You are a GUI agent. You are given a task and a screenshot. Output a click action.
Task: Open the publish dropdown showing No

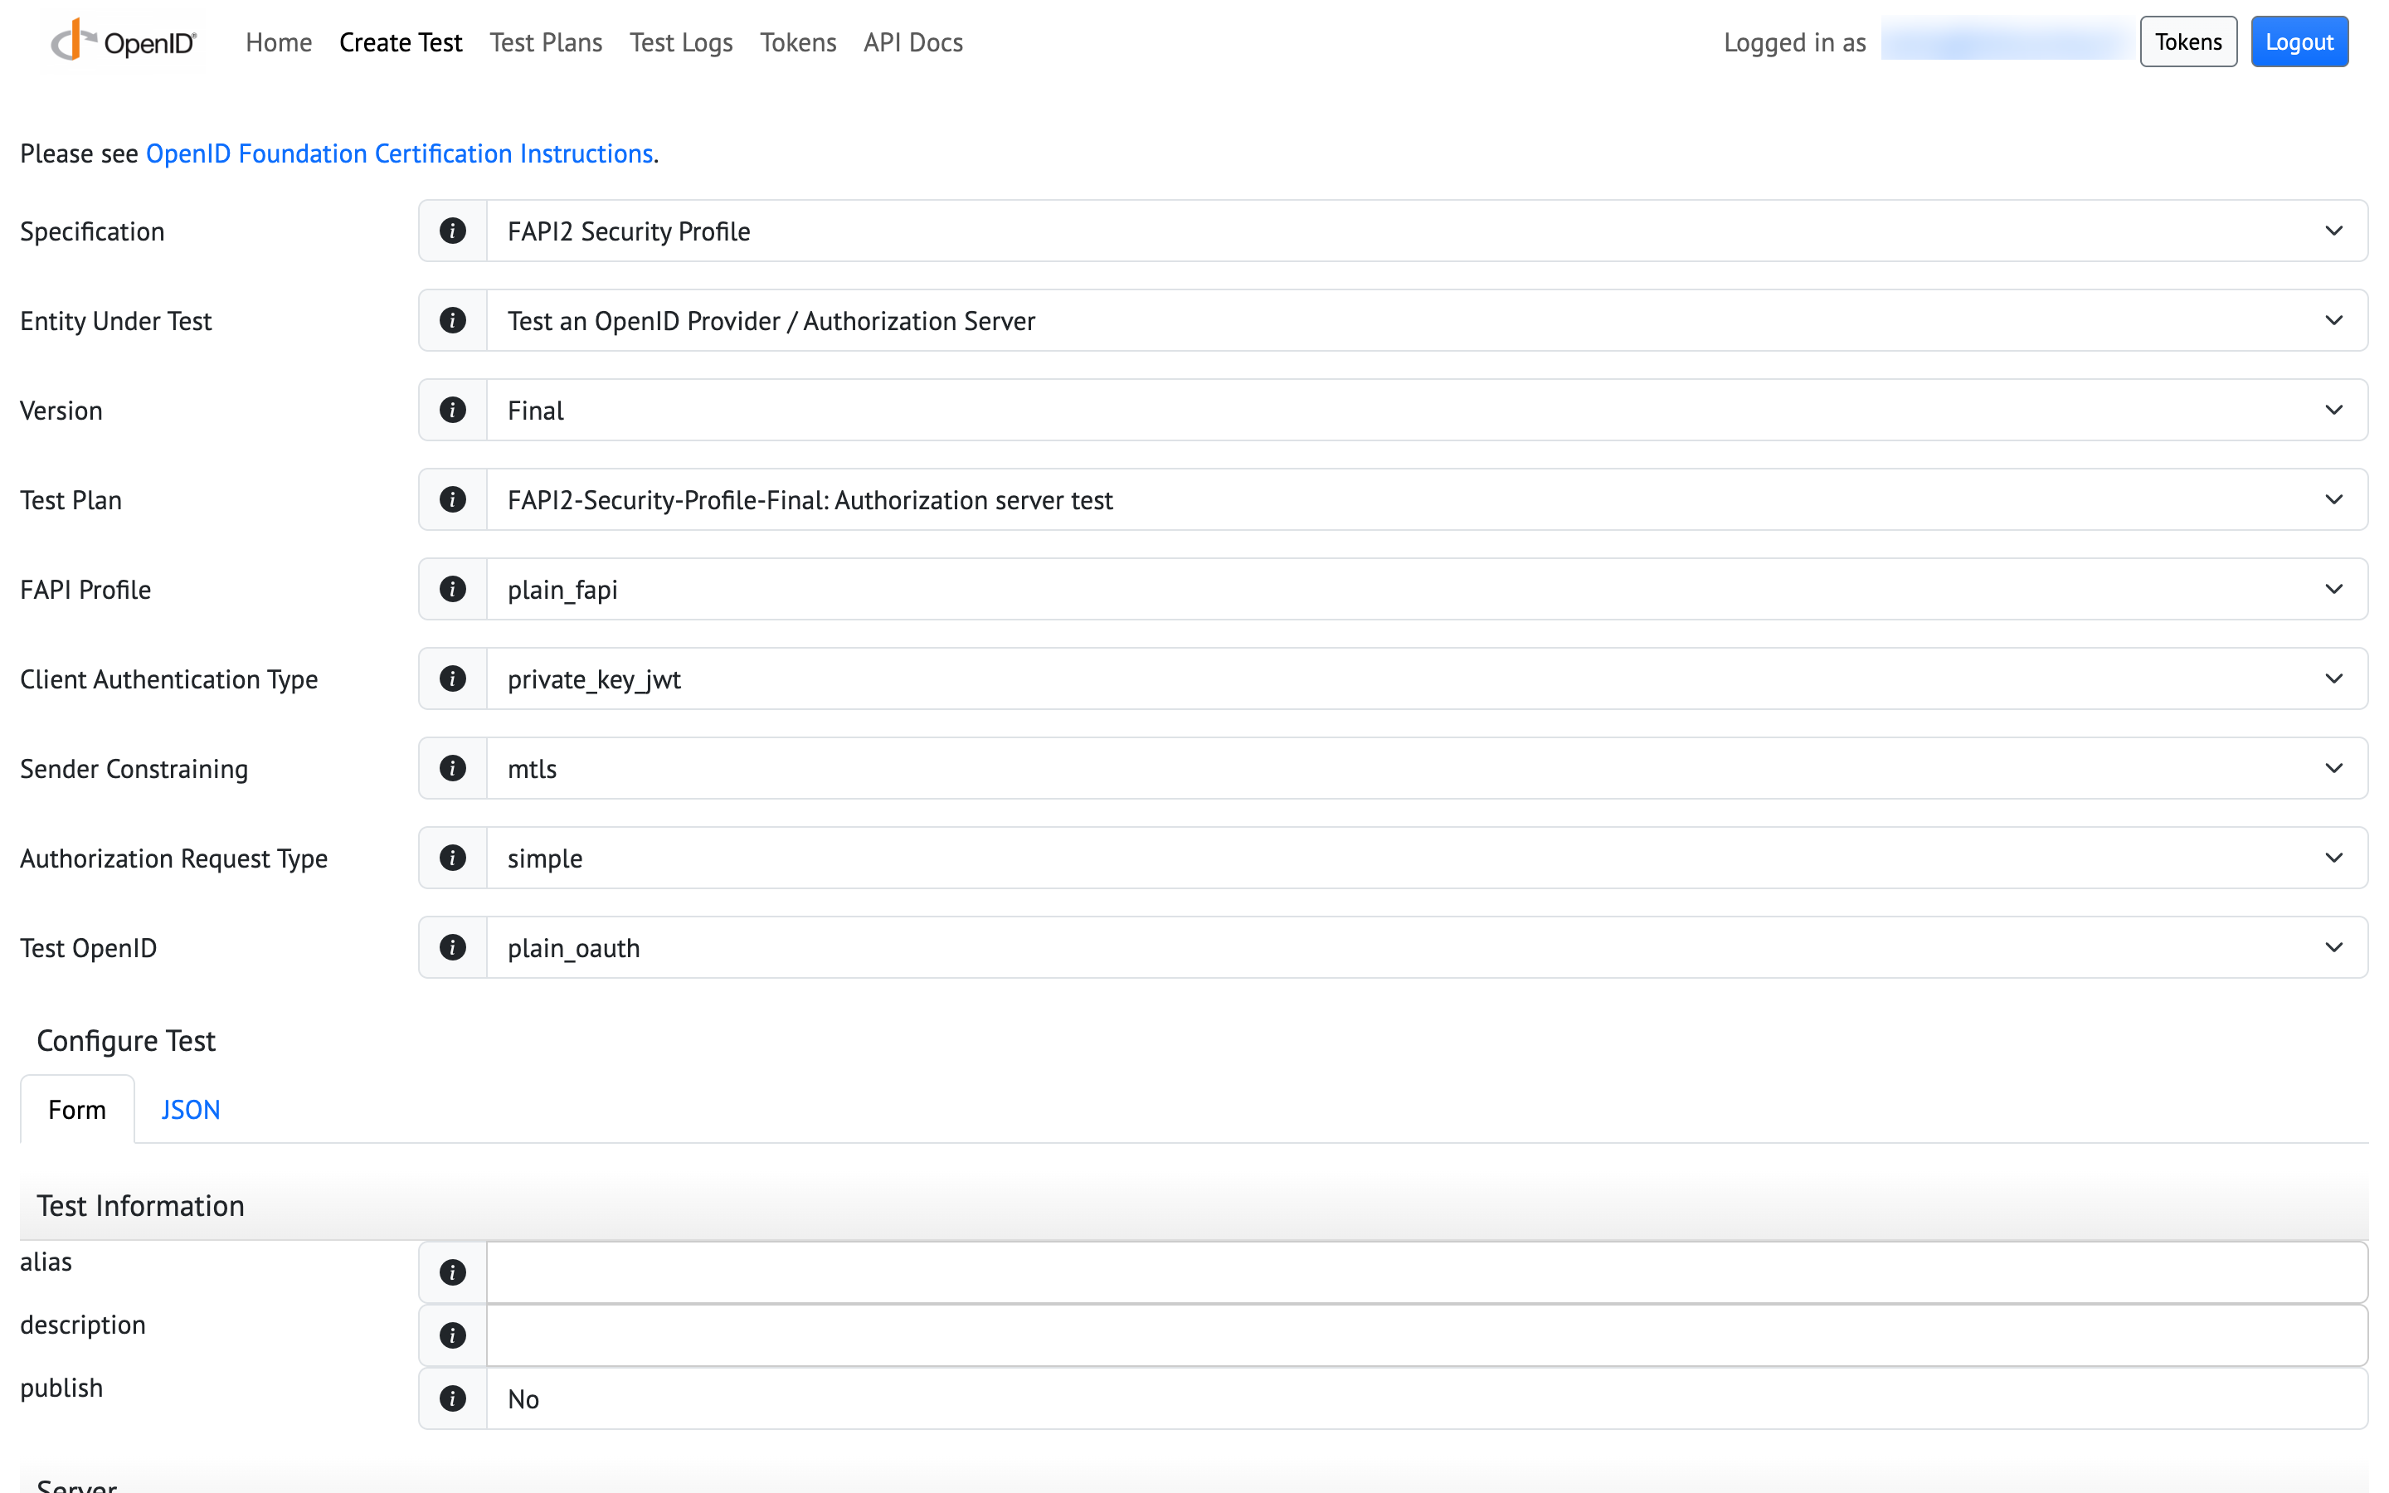(1427, 1399)
